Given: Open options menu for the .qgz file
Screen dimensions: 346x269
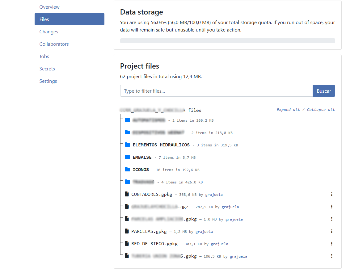Looking at the screenshot, I should [331, 207].
